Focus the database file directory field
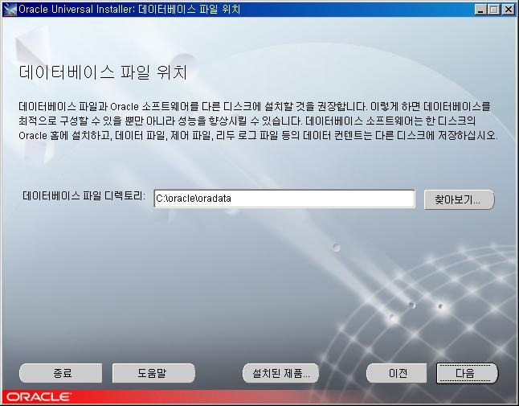 (284, 199)
